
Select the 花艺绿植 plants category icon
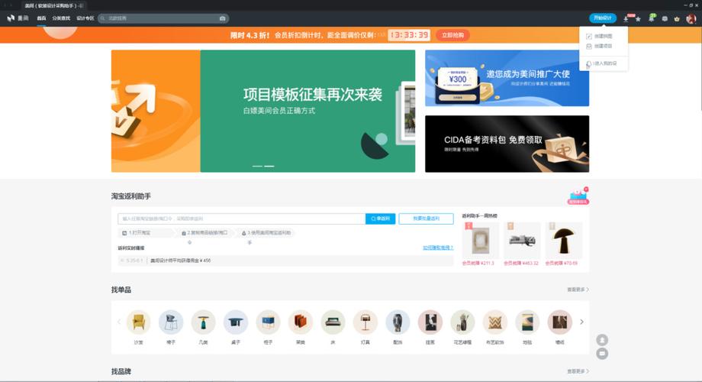(x=462, y=322)
